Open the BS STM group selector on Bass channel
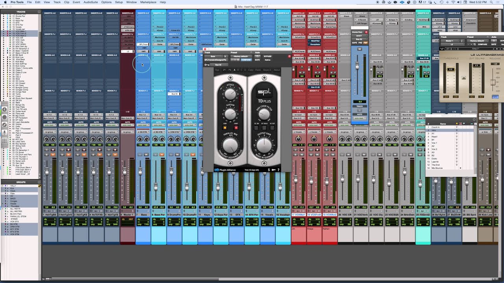The image size is (504, 283). coord(143,132)
